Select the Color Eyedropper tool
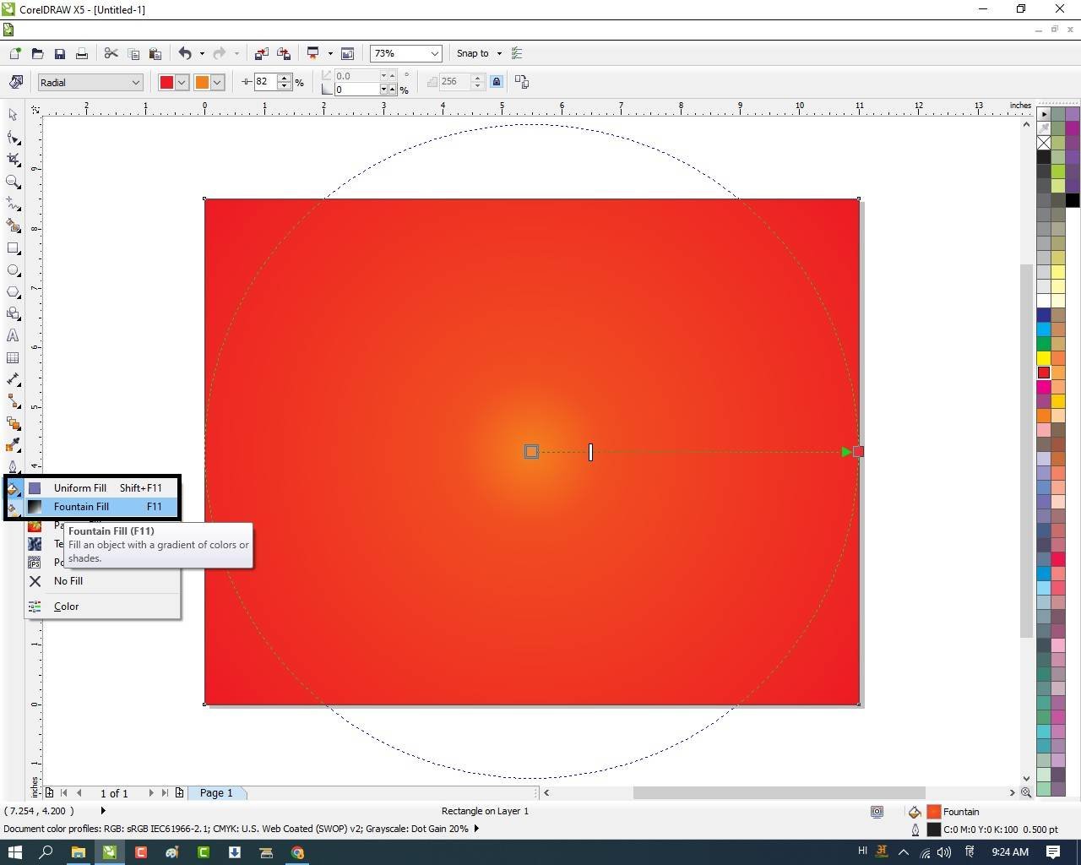 [13, 445]
